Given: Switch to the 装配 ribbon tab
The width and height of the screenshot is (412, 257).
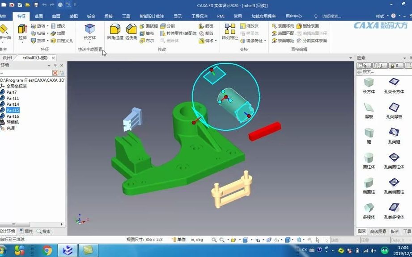Looking at the screenshot, I should pos(74,16).
